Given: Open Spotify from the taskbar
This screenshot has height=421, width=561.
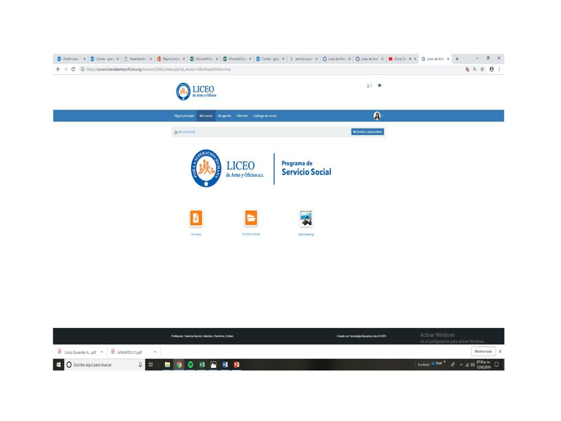Looking at the screenshot, I should tap(190, 365).
